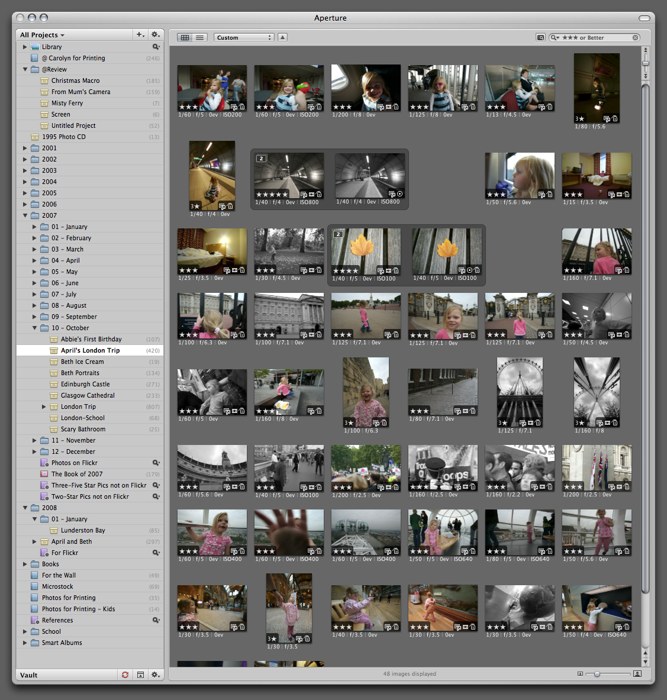This screenshot has width=667, height=700.
Task: Open Photos on Flickr smart album search icon
Action: click(156, 463)
